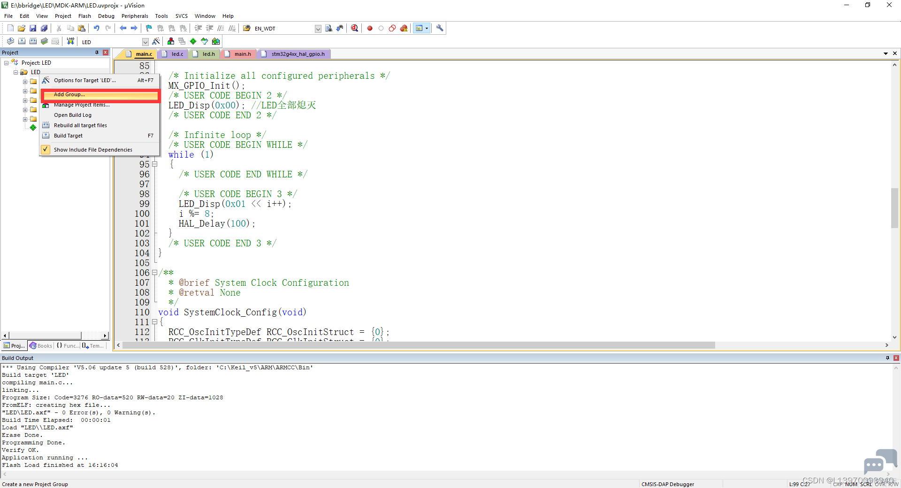Switch to the Books panel tab
The image size is (901, 488).
click(x=41, y=346)
